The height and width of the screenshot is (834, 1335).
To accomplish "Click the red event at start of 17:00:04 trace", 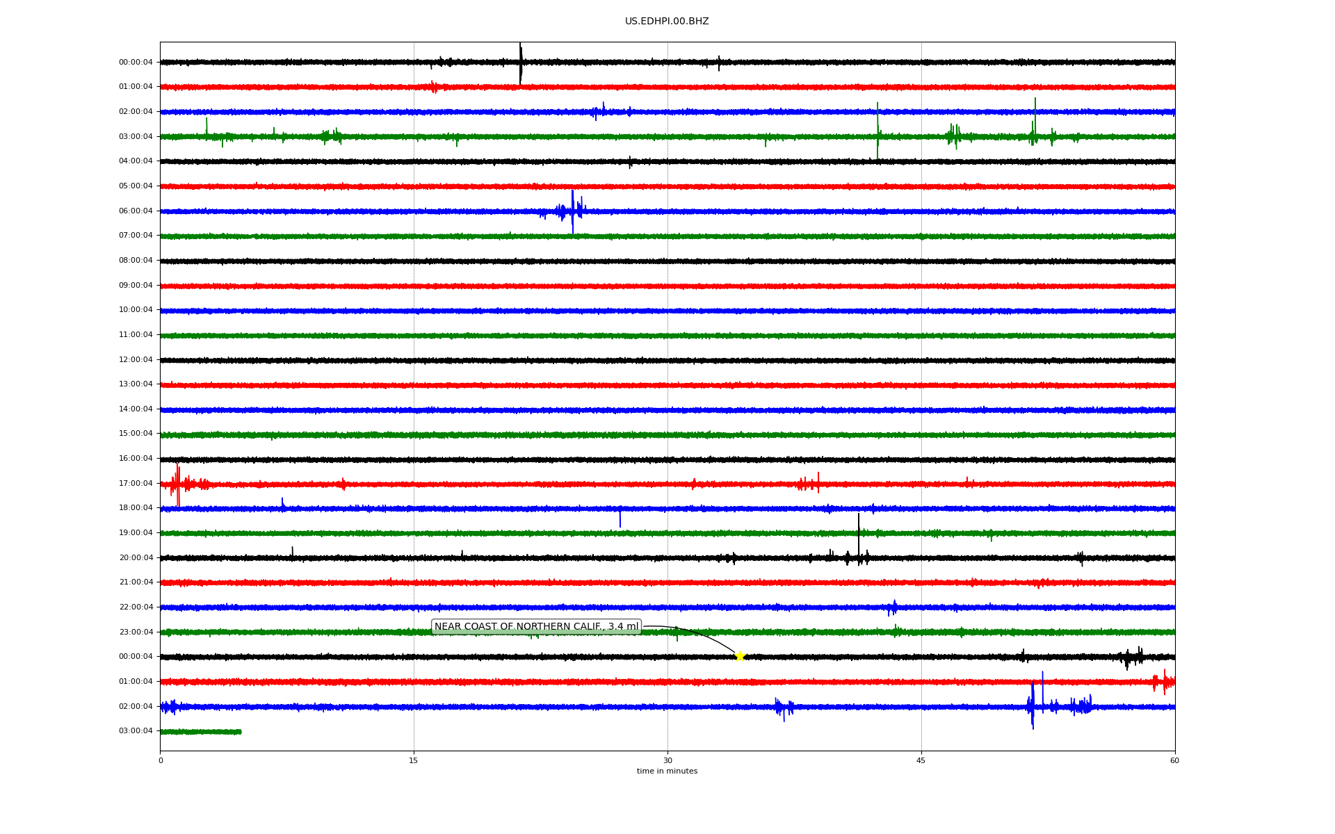I will pyautogui.click(x=178, y=484).
